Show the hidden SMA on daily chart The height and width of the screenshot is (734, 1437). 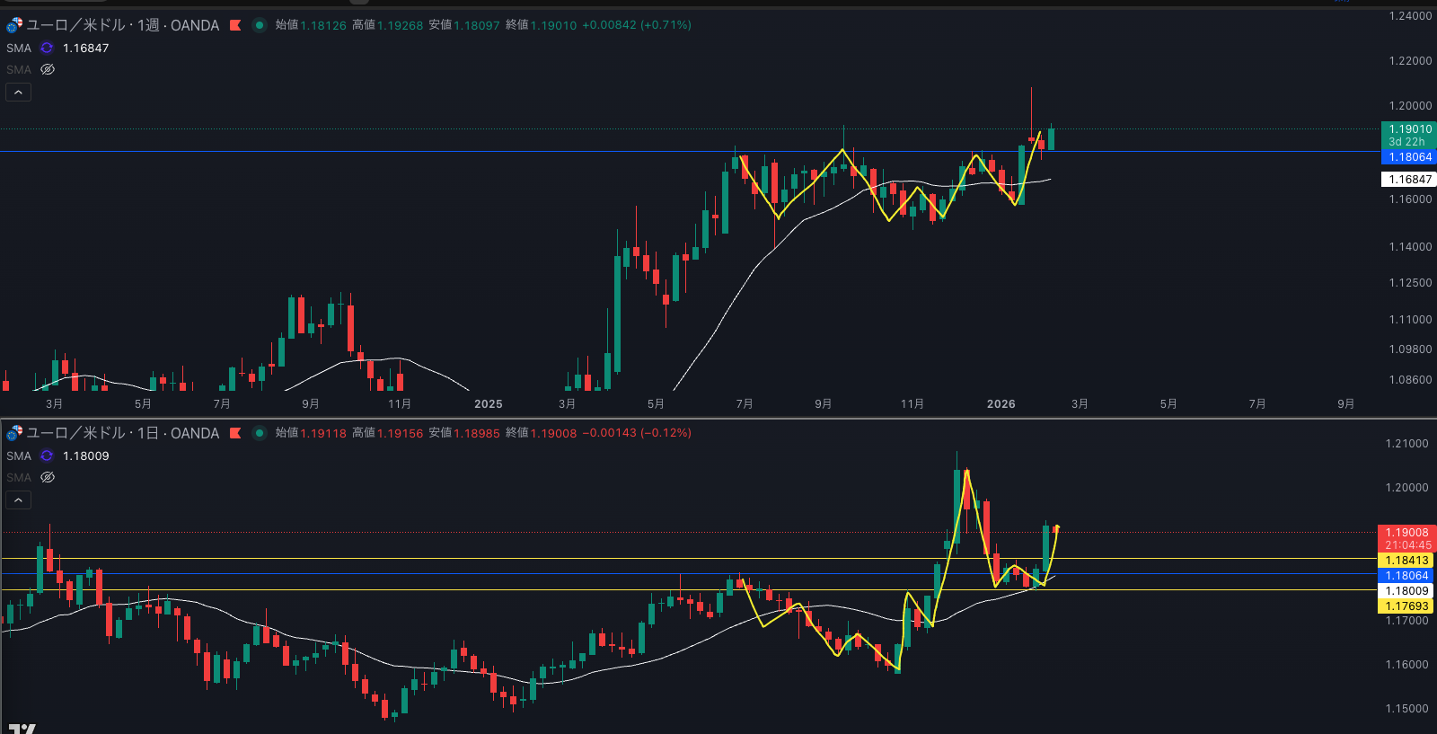click(48, 478)
